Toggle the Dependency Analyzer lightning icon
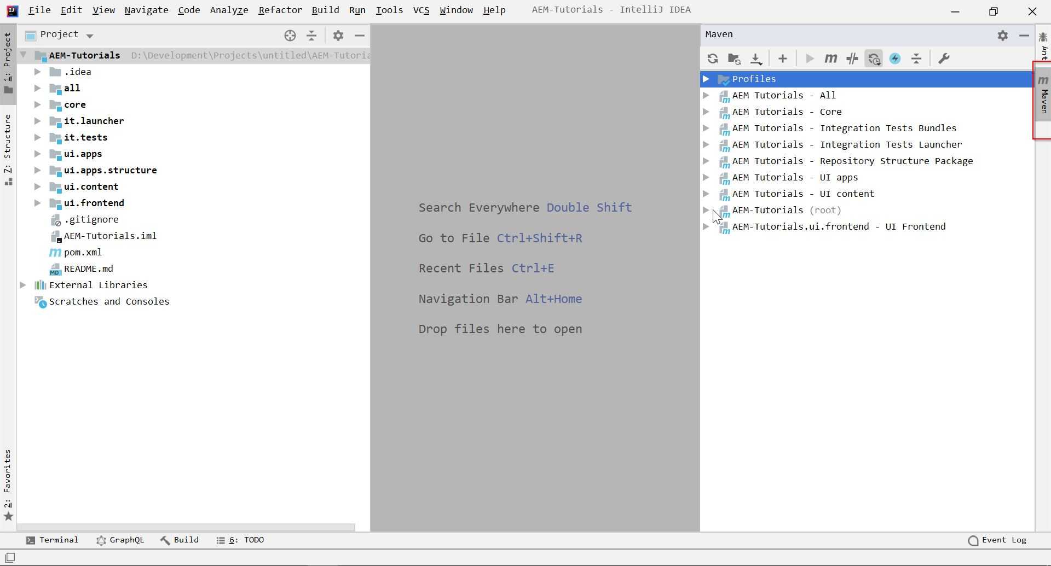The height and width of the screenshot is (566, 1051). pos(896,59)
